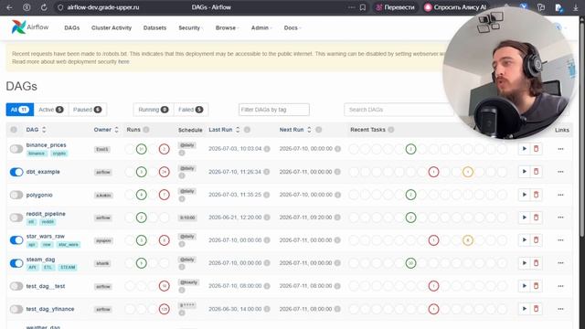The height and width of the screenshot is (329, 585).
Task: Delete the binance_prices DAG trash icon
Action: click(537, 149)
